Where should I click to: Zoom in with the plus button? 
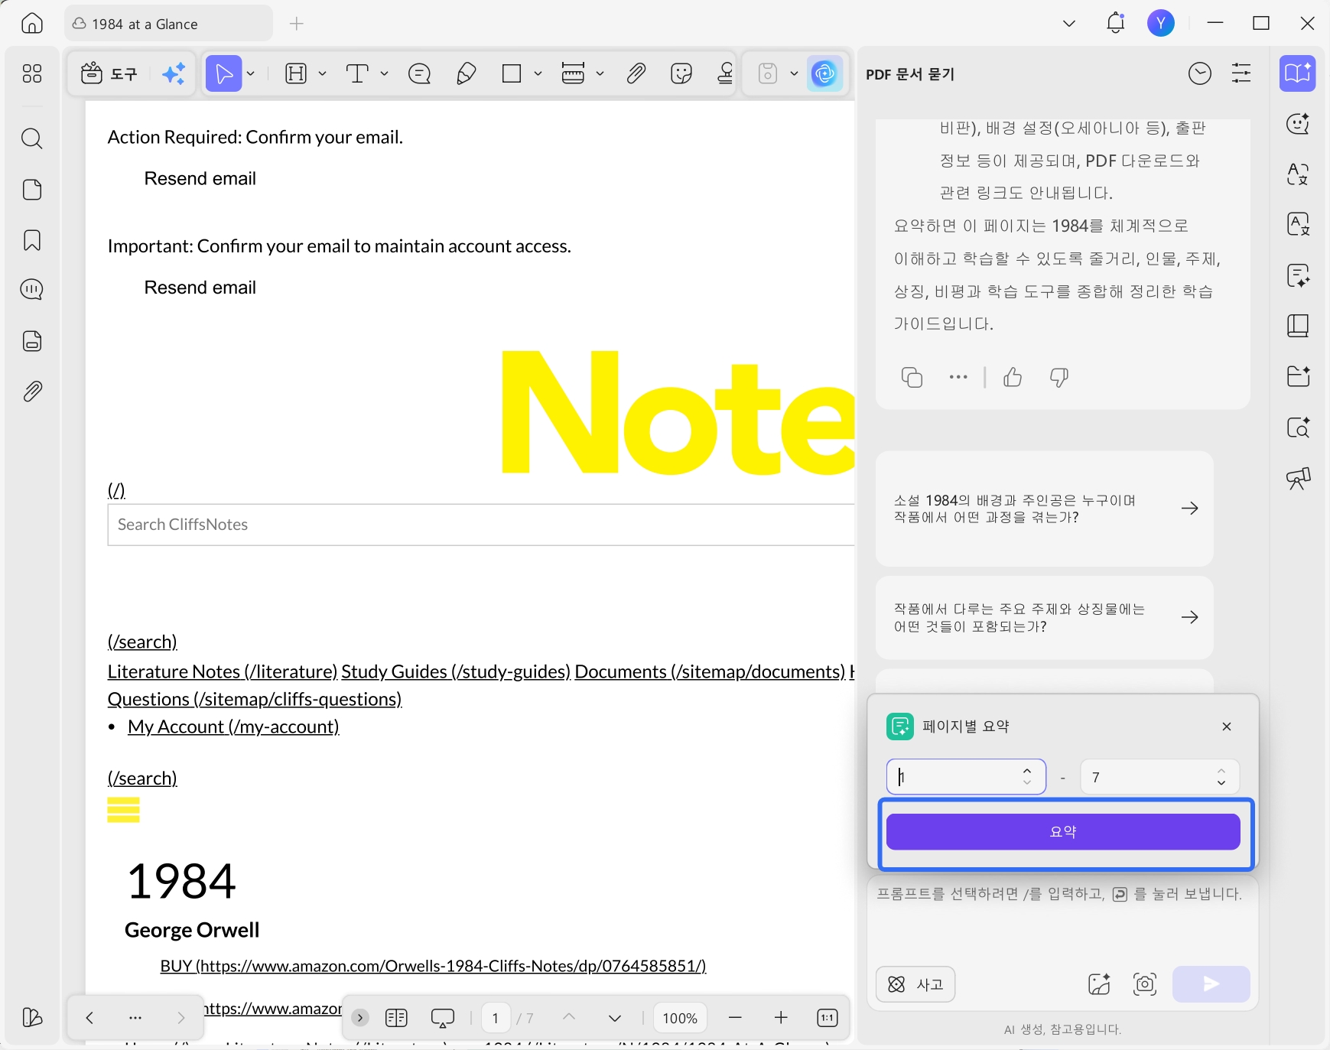point(781,1017)
